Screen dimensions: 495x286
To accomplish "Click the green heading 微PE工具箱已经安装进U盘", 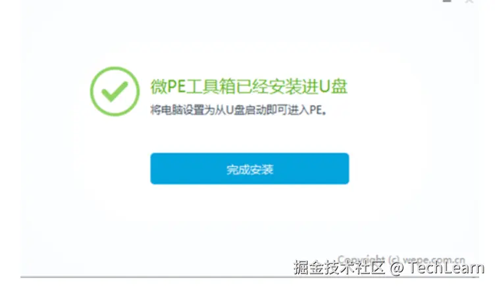I will [249, 86].
